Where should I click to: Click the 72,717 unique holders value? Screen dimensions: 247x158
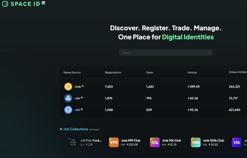pyautogui.click(x=233, y=98)
